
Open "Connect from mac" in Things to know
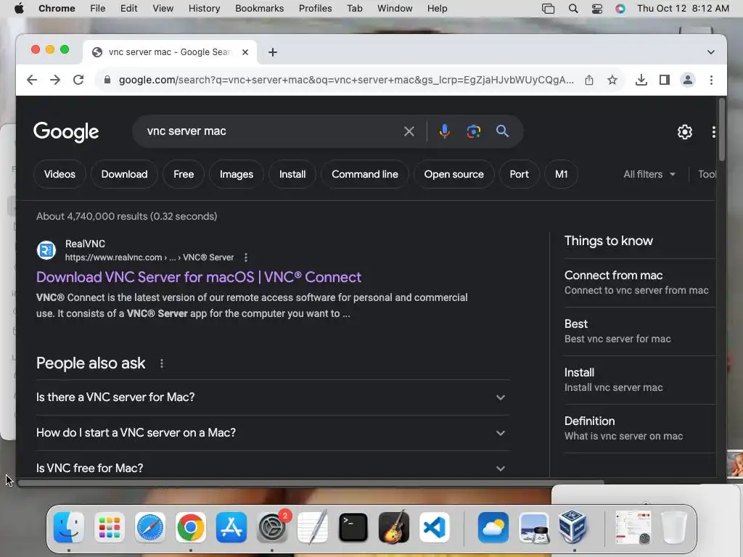pos(639,283)
